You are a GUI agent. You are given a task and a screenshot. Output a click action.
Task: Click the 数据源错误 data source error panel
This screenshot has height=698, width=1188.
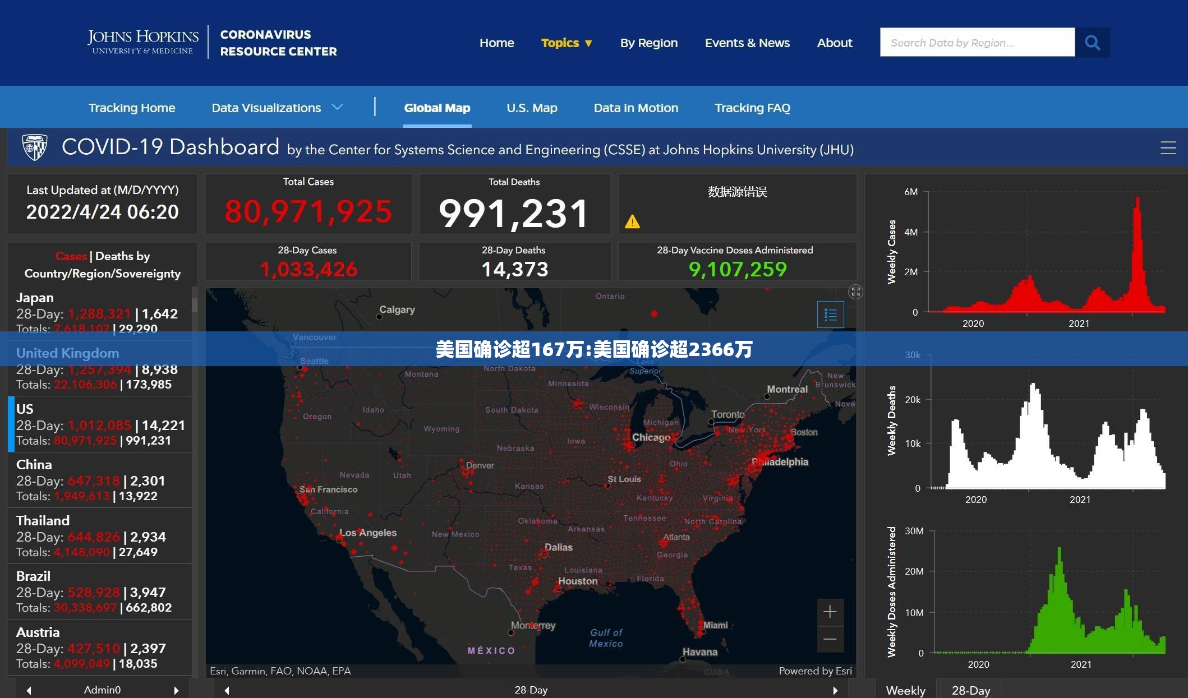pos(738,204)
